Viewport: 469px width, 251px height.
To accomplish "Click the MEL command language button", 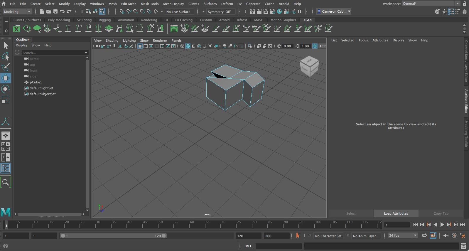I will 249,246.
